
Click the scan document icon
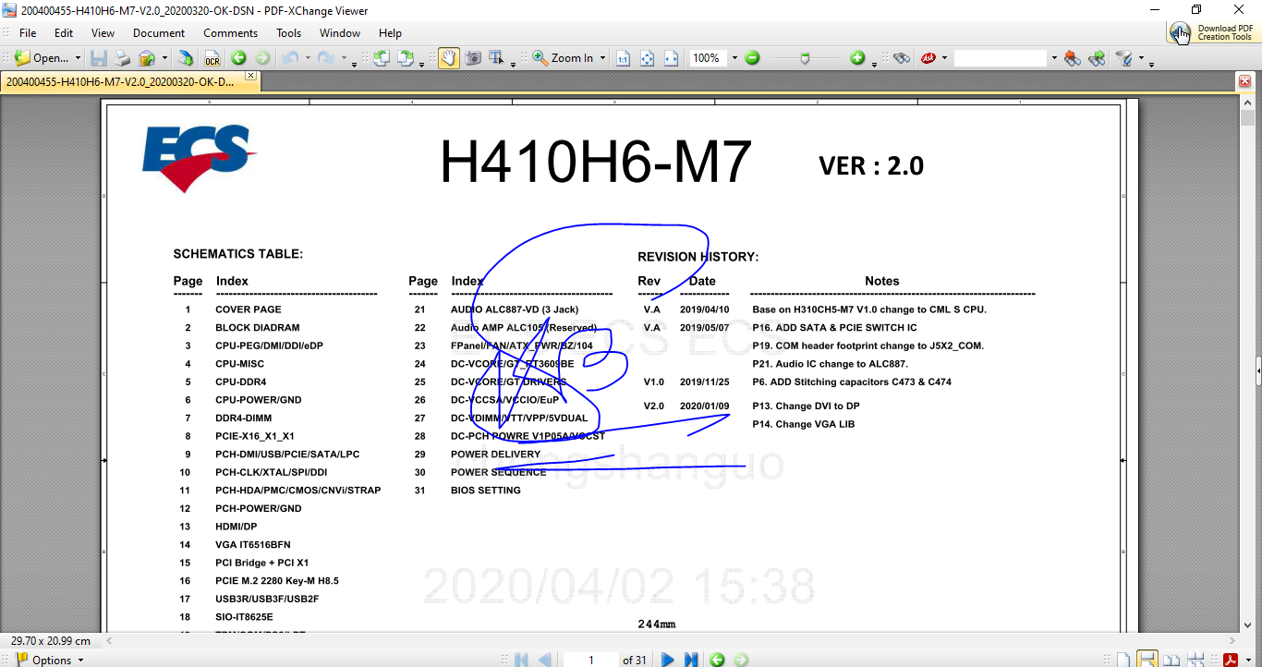tap(147, 57)
